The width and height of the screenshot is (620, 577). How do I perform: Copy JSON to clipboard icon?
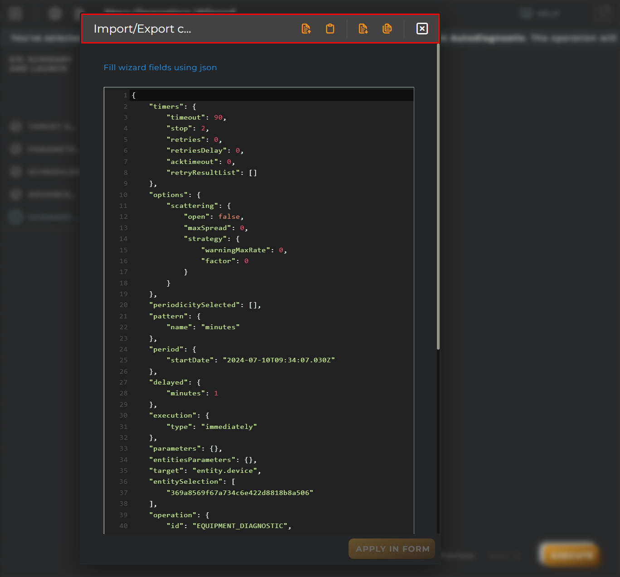point(387,29)
